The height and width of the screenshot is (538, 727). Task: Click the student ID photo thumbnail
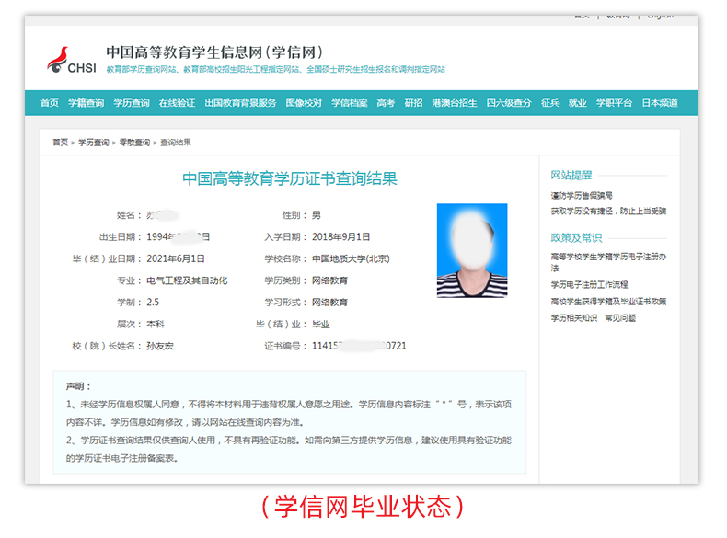tap(472, 250)
